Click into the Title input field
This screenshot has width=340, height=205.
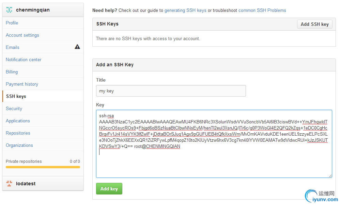pos(171,91)
